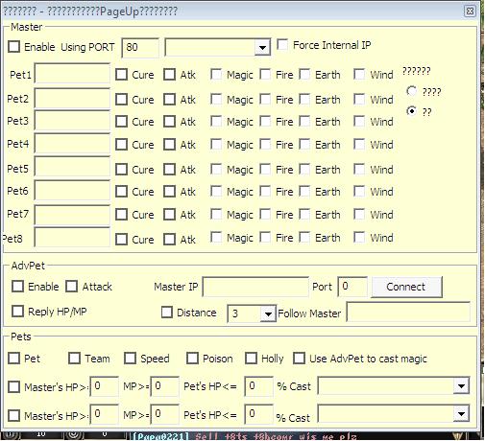This screenshot has height=441, width=485.
Task: Click the Pet3 name input field
Action: [x=72, y=121]
